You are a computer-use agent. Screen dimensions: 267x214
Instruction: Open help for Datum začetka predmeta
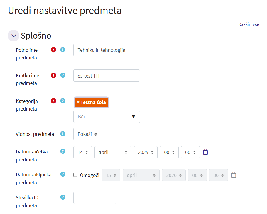(x=62, y=151)
